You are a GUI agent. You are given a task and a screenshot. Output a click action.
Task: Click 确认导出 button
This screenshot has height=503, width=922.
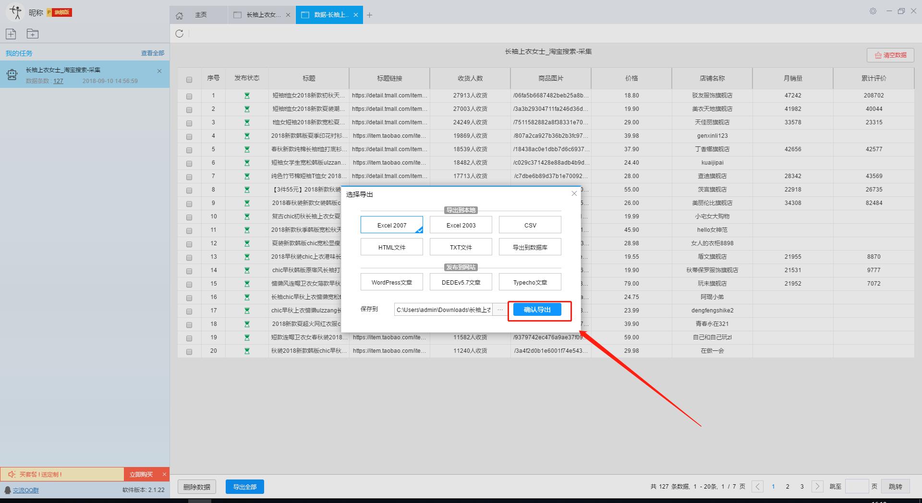(537, 310)
